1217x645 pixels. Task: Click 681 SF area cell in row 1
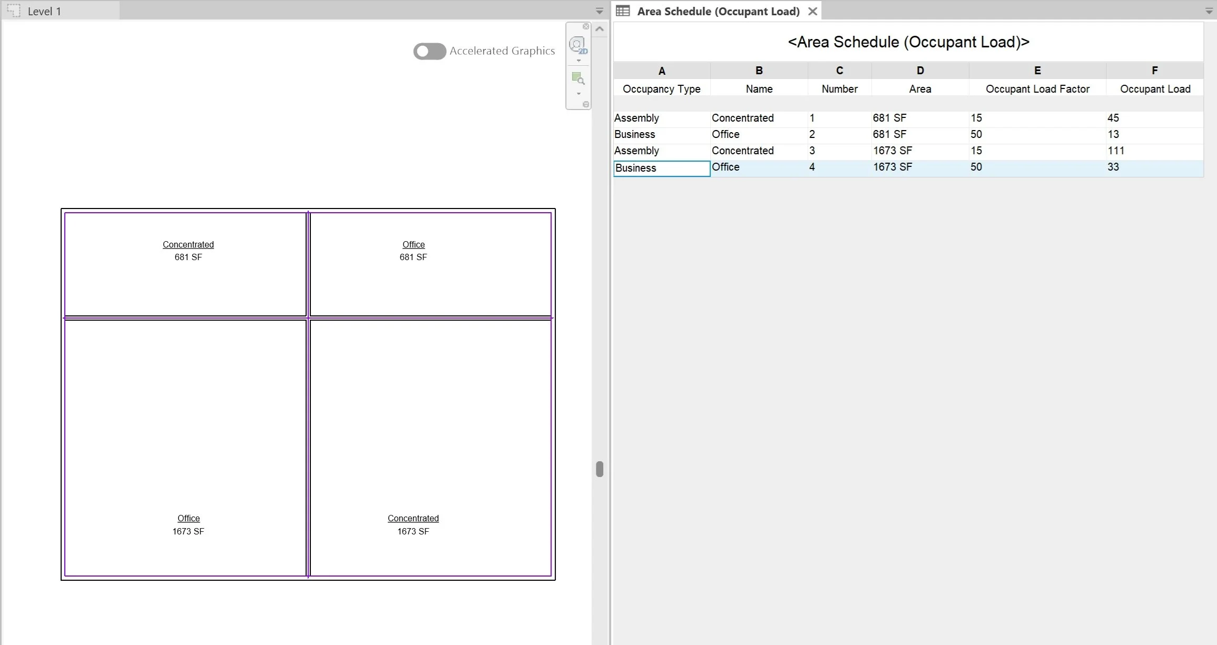click(x=920, y=118)
